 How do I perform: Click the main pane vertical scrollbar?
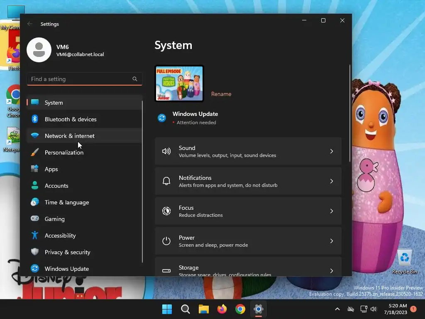[x=349, y=113]
